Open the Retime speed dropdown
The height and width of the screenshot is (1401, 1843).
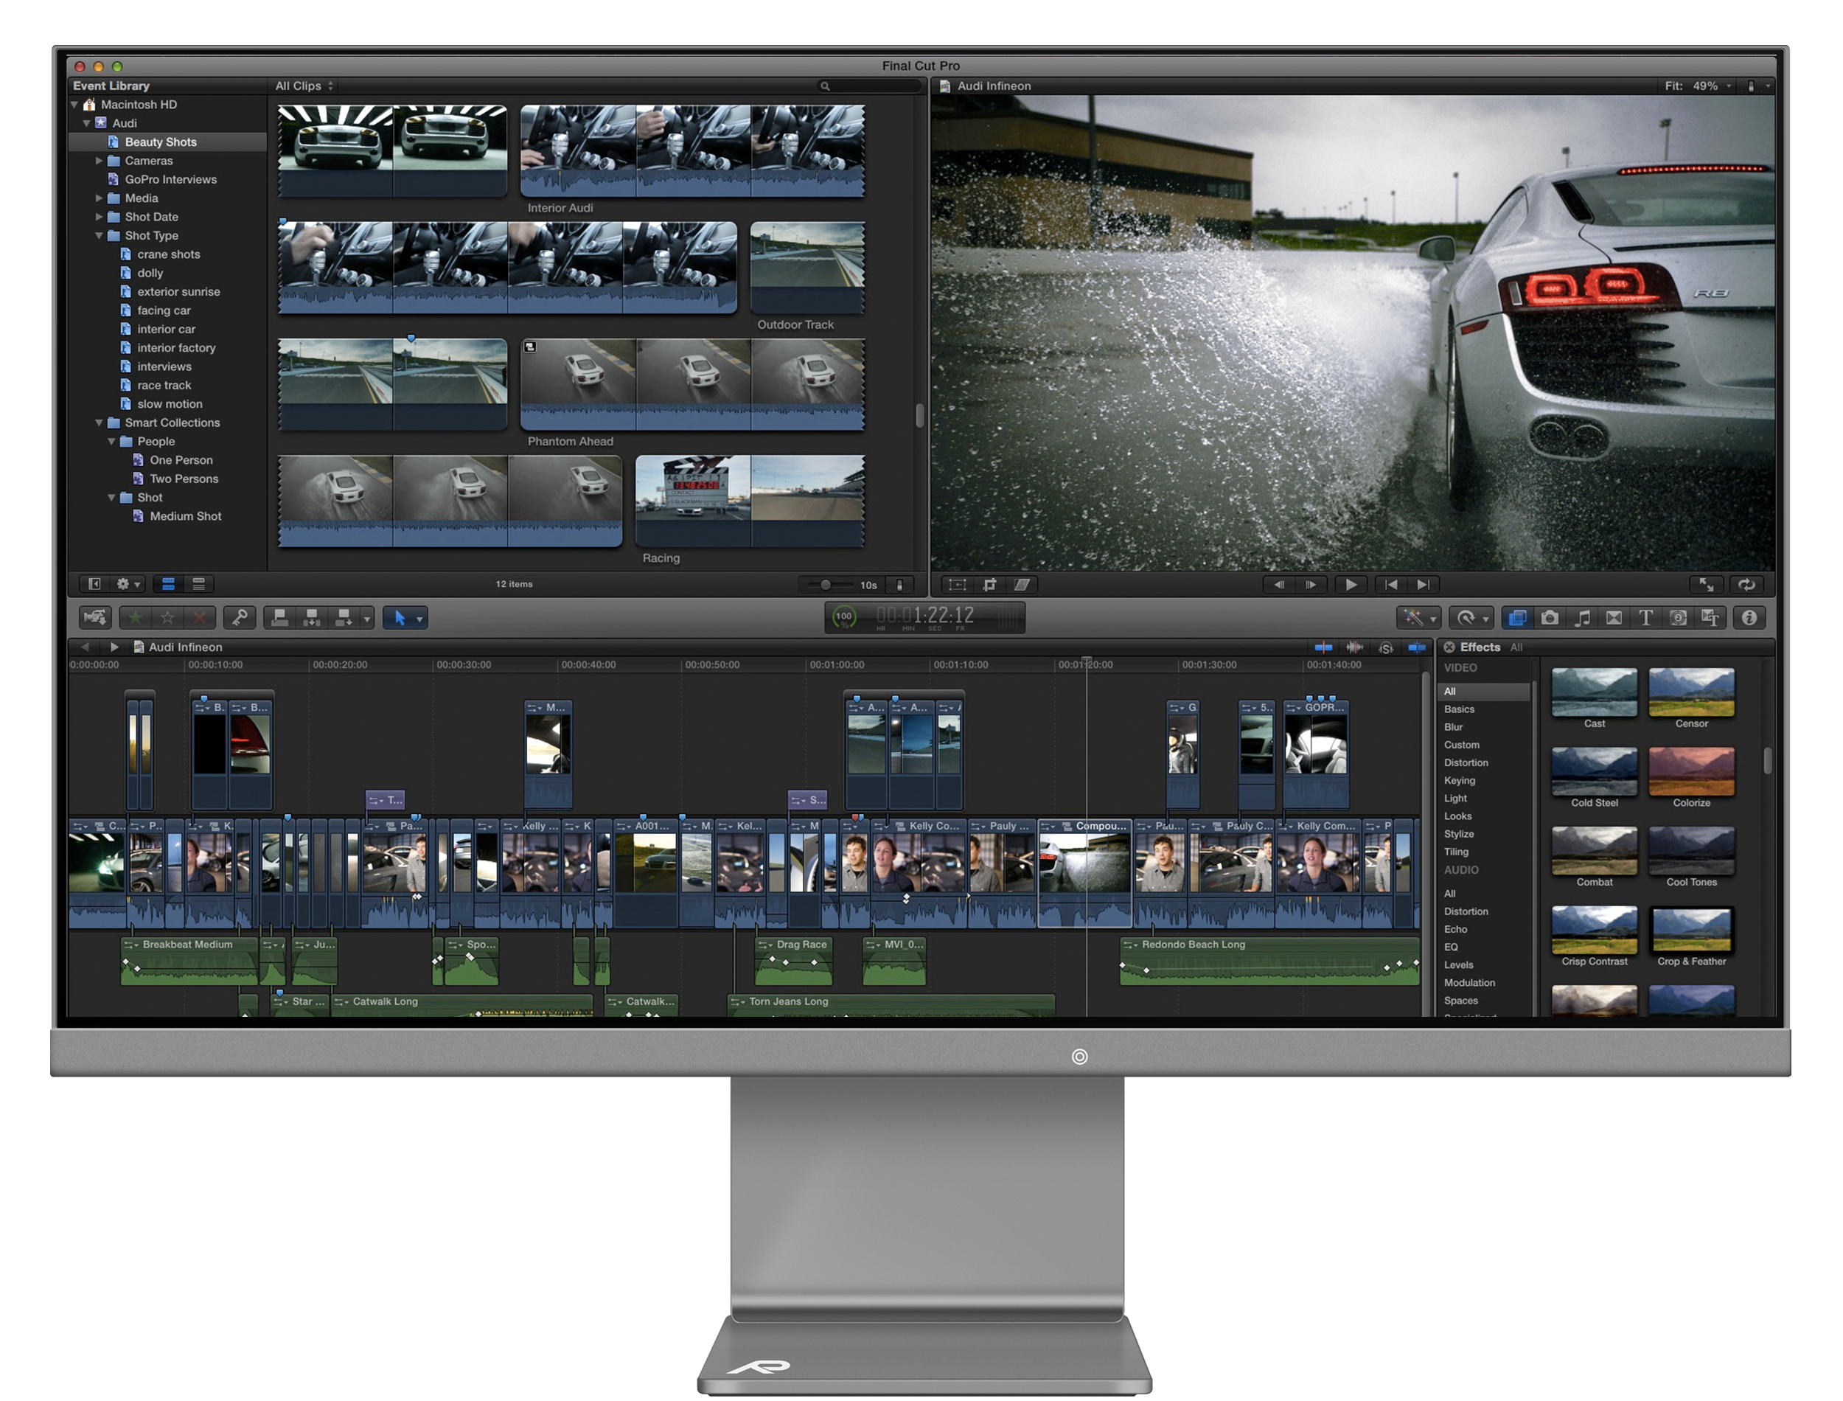click(x=1472, y=618)
